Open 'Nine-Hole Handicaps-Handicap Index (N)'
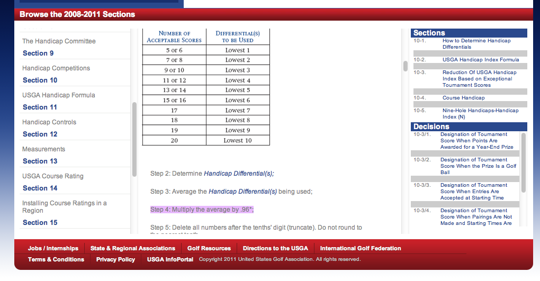540x281 pixels. 480,114
